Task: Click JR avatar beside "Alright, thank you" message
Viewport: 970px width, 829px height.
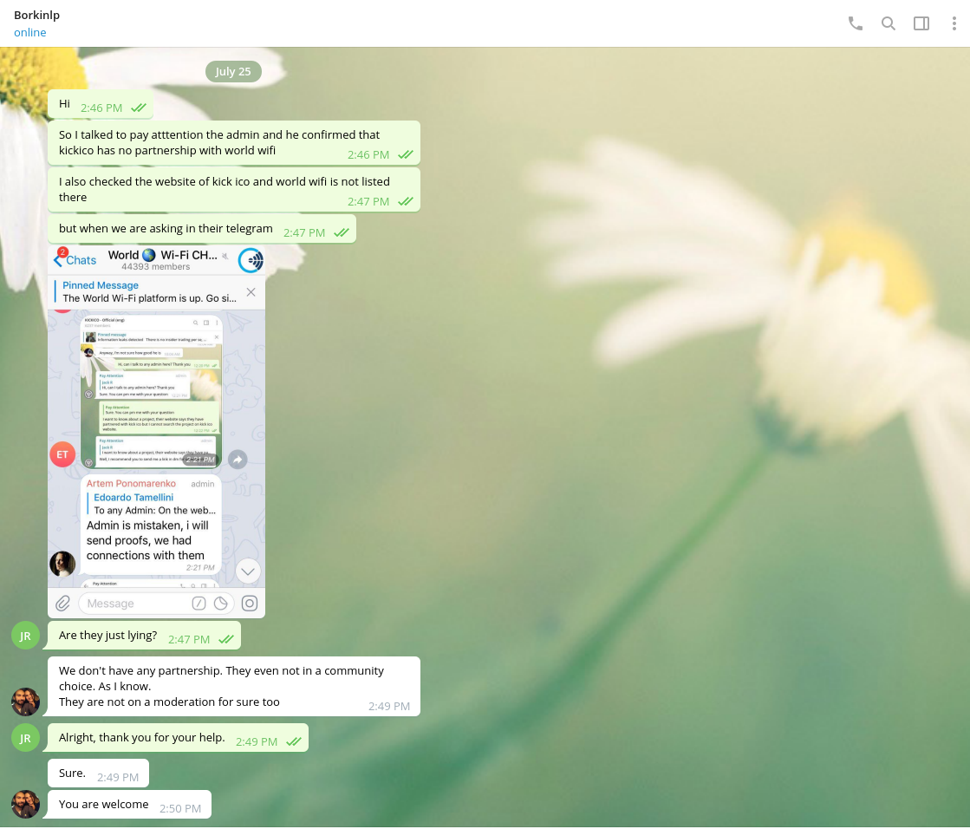Action: 25,737
